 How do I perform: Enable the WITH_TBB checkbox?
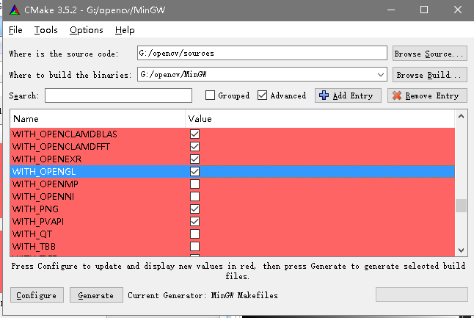click(x=194, y=247)
